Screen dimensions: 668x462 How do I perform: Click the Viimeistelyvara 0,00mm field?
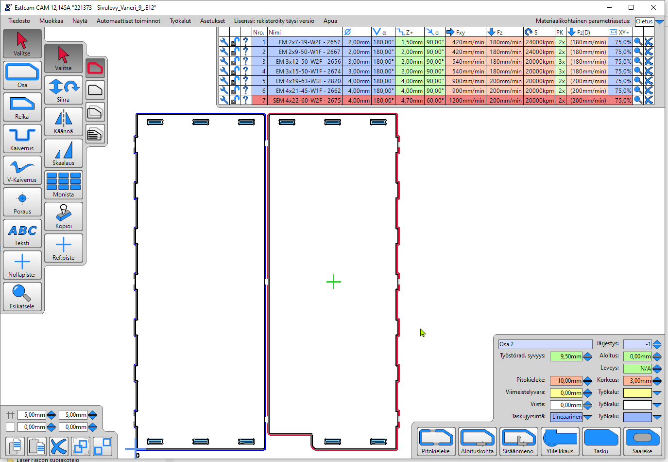[566, 393]
